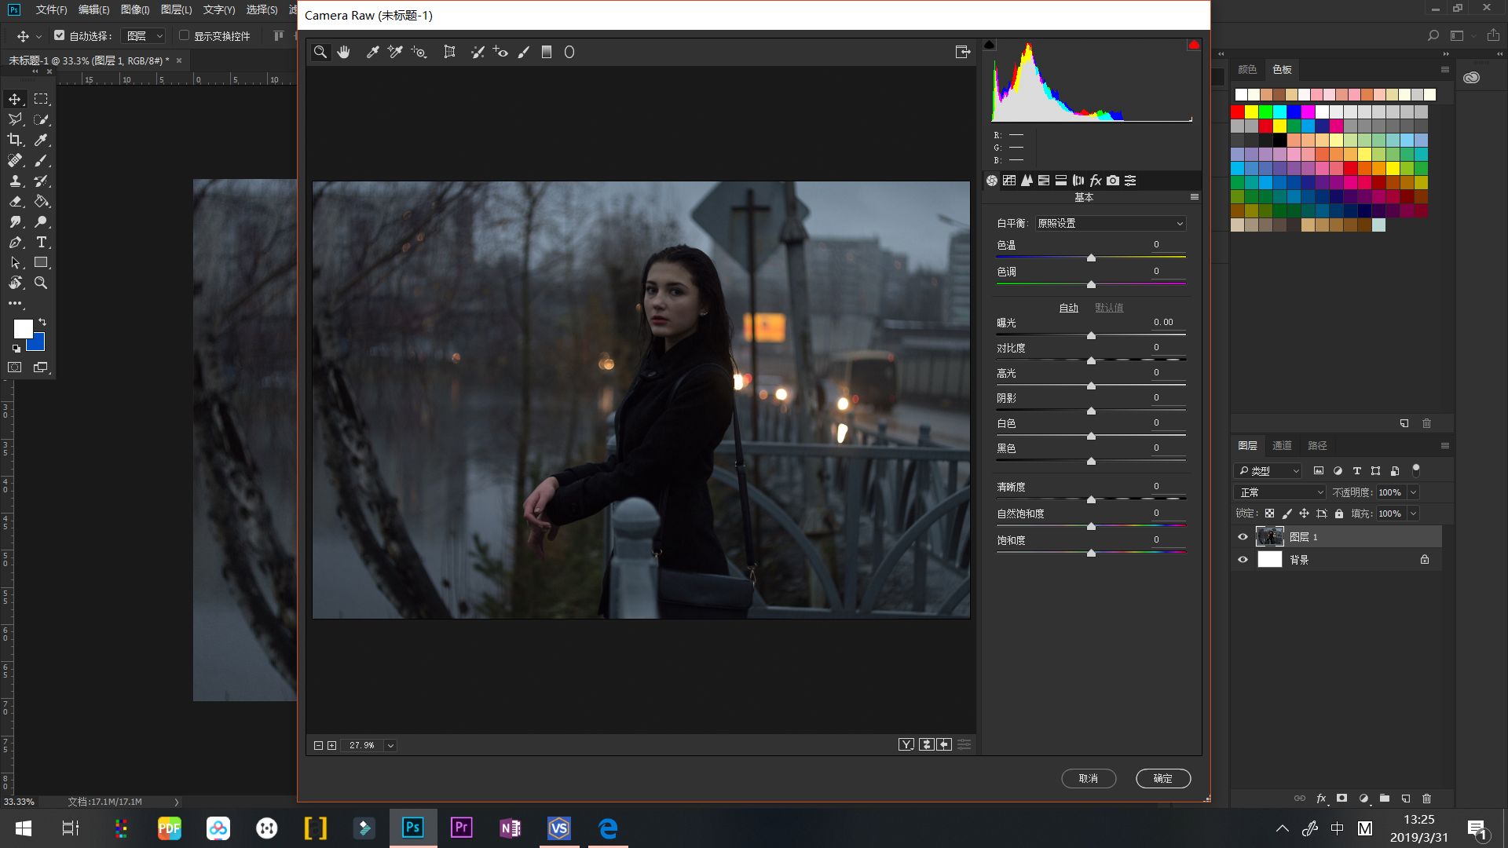Hide the 背景 layer using eye icon
This screenshot has width=1508, height=848.
(x=1243, y=560)
